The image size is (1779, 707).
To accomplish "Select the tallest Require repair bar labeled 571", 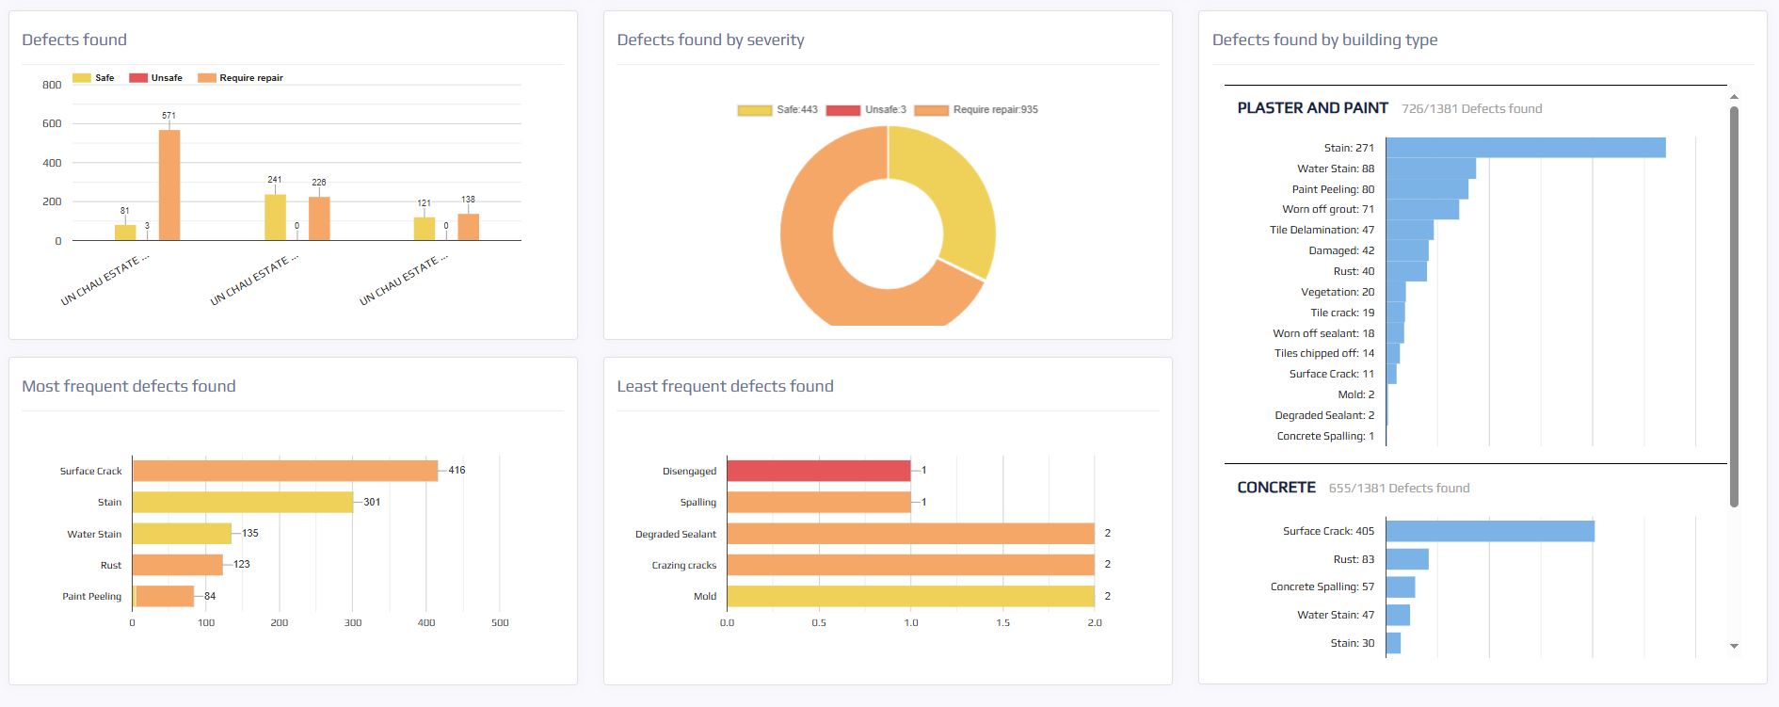I will point(169,185).
